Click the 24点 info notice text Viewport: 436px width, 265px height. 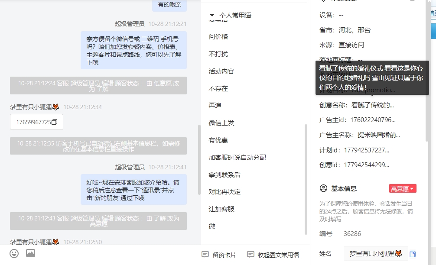click(x=366, y=211)
